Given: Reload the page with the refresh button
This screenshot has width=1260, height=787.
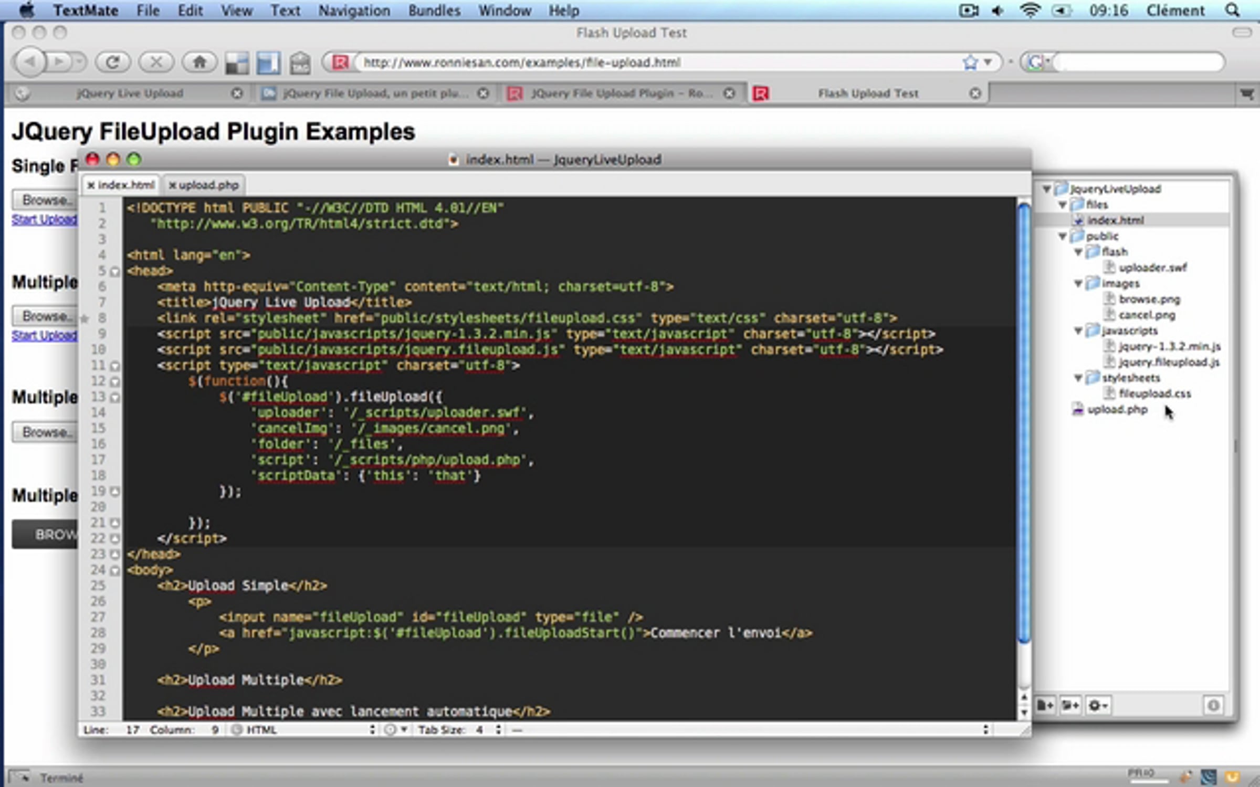Looking at the screenshot, I should coord(113,62).
